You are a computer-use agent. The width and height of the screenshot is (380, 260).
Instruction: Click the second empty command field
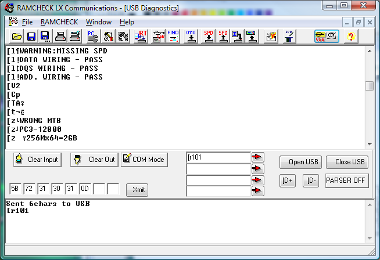[218, 169]
